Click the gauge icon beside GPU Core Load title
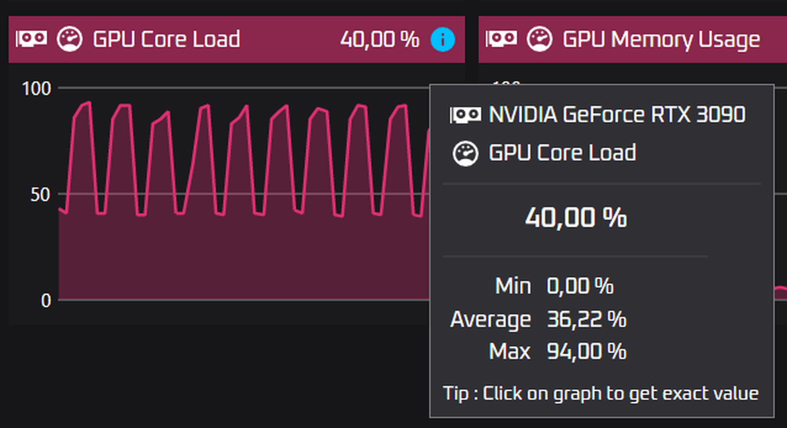 [x=69, y=39]
